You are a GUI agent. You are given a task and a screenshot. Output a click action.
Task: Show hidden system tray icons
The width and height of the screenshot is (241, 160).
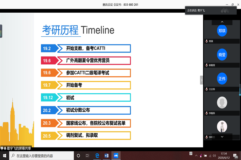click(x=196, y=156)
